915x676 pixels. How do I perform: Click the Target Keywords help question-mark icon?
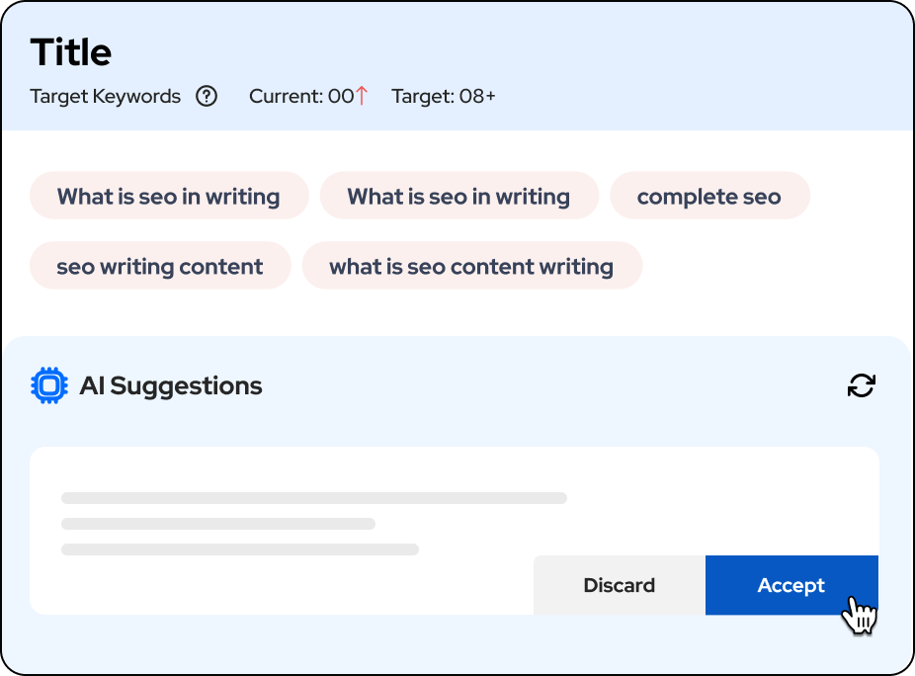pos(207,97)
